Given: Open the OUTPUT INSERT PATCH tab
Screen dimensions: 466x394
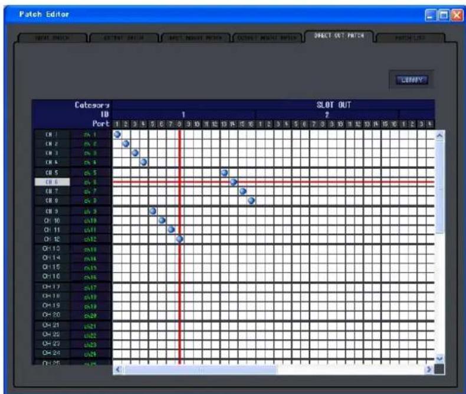Looking at the screenshot, I should click(x=267, y=38).
